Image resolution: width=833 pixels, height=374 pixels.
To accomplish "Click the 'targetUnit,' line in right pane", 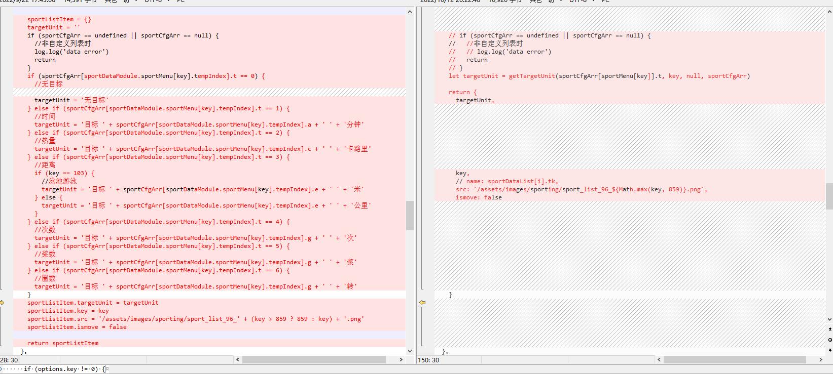I will pyautogui.click(x=475, y=100).
